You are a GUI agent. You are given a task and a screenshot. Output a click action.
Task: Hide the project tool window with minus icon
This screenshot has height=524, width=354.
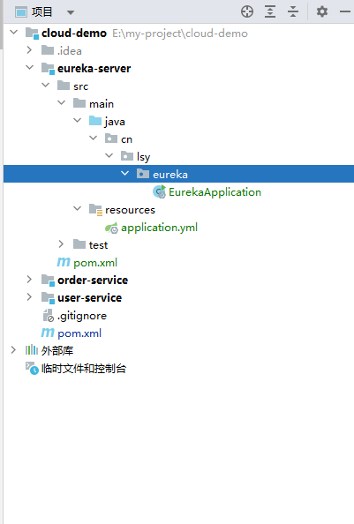click(x=345, y=11)
